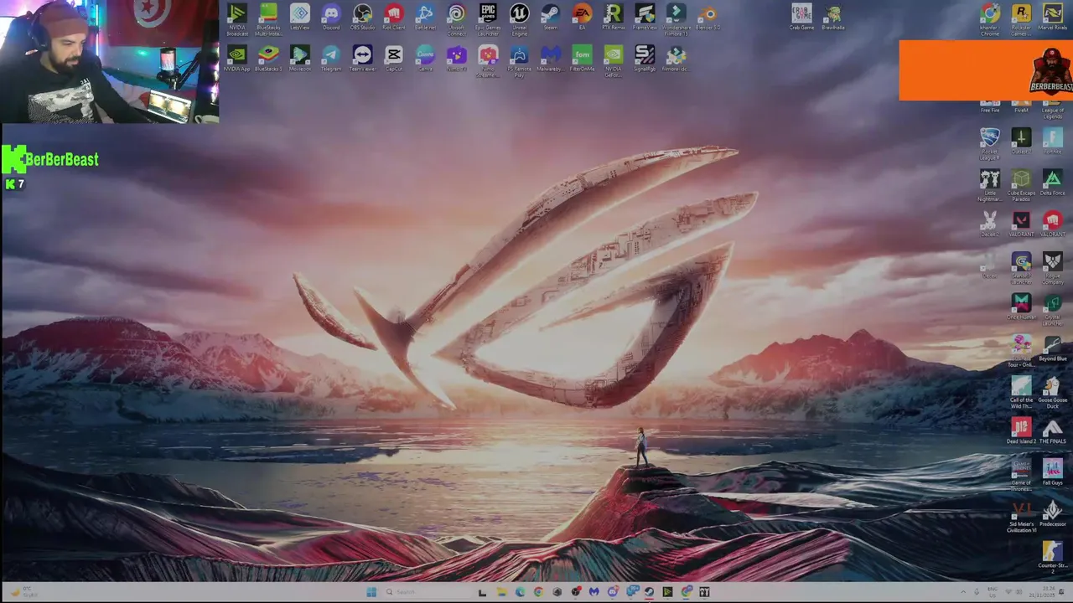Open the Battle.net desktop shortcut
Screen dimensions: 1073x603
pos(425,18)
